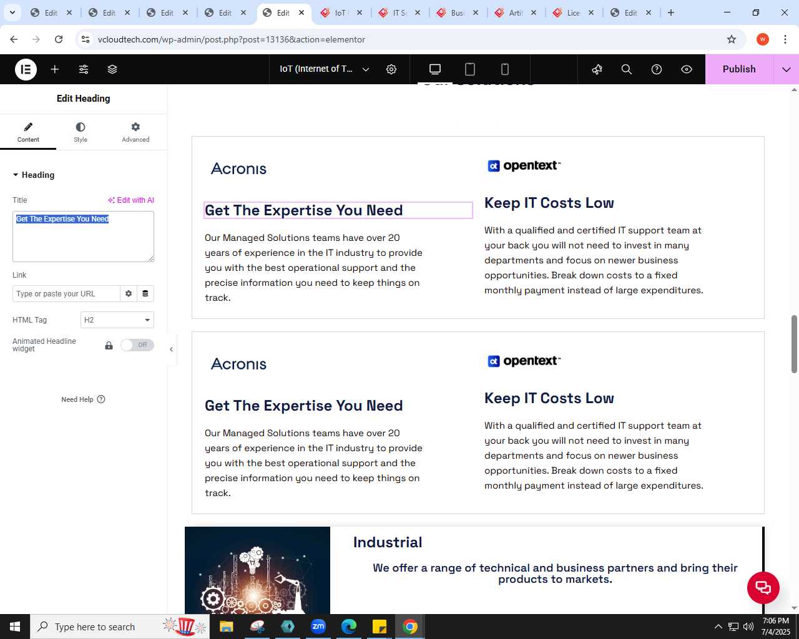Viewport: 799px width, 639px height.
Task: Bookmark this page with star icon
Action: tap(732, 39)
